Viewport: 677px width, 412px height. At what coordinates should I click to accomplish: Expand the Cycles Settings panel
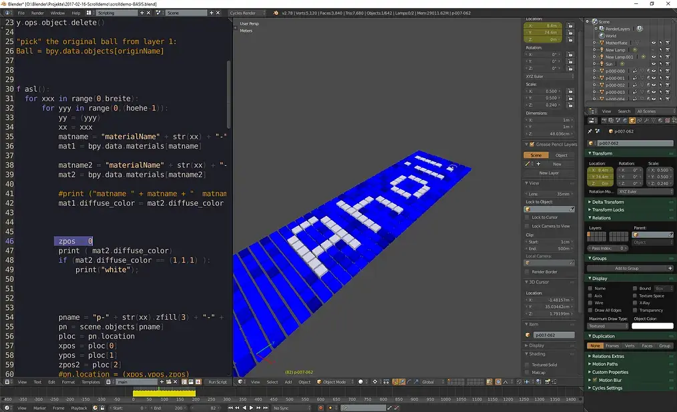coord(607,388)
